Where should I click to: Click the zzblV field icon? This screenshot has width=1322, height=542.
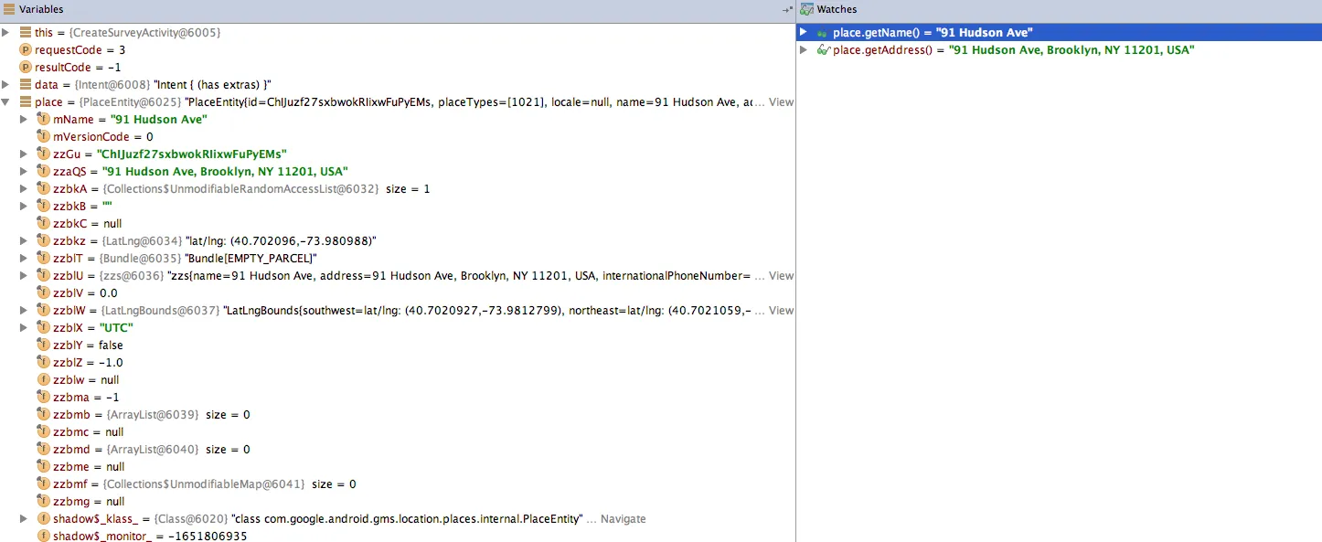point(43,292)
